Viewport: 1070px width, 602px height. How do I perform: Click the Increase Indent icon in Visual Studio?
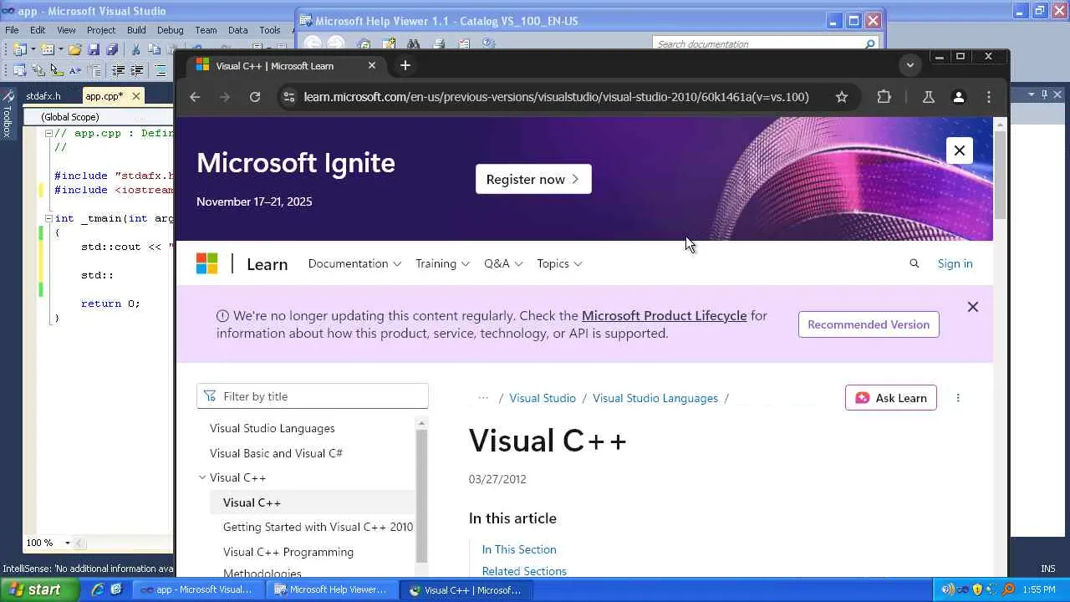(x=137, y=71)
